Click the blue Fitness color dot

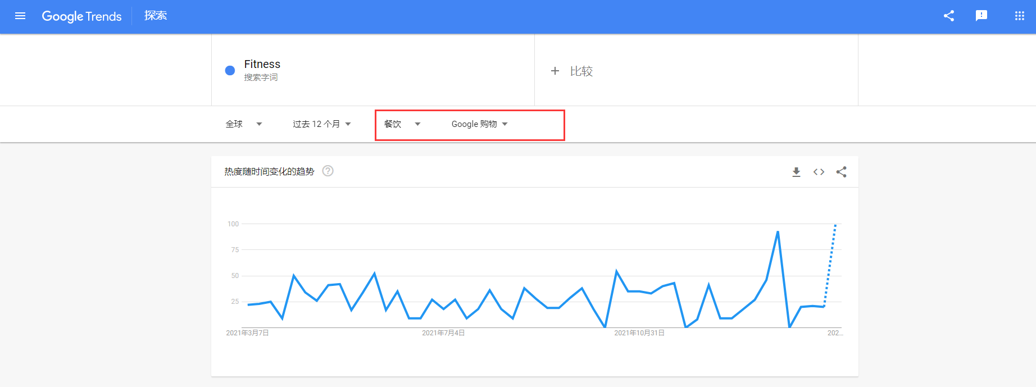[x=230, y=70]
